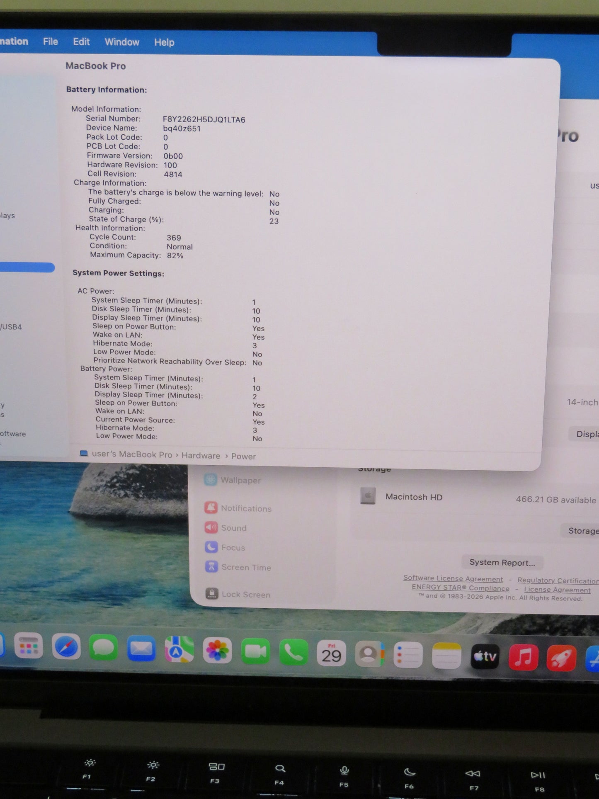Launch FaceTime from the Dock
Screen dimensions: 599x799
pyautogui.click(x=255, y=651)
